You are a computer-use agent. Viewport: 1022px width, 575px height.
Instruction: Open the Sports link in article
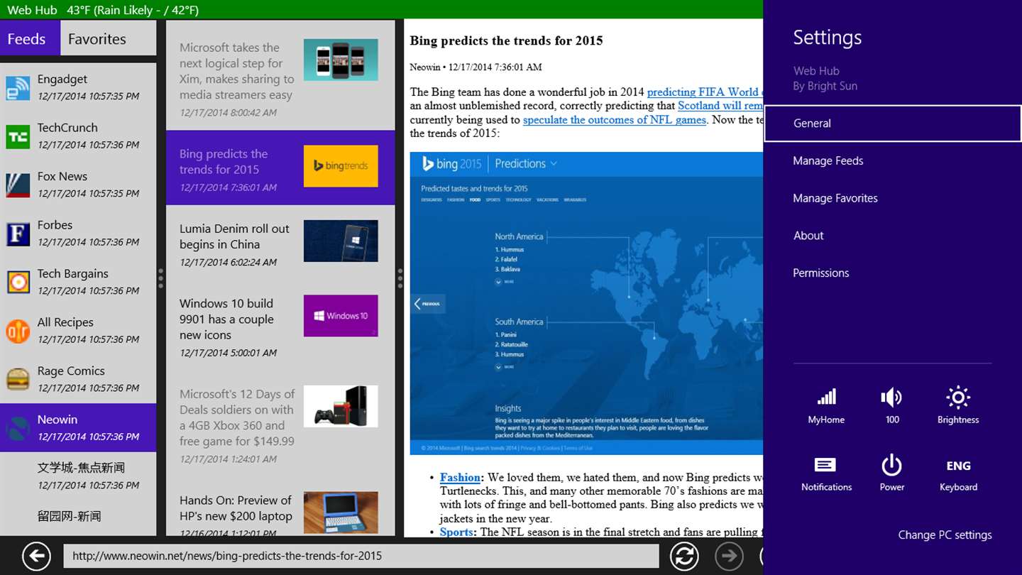coord(456,532)
